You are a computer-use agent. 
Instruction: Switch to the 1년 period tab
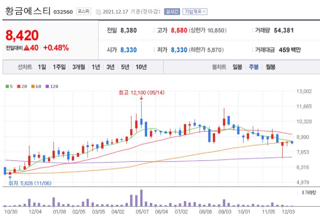click(96, 67)
